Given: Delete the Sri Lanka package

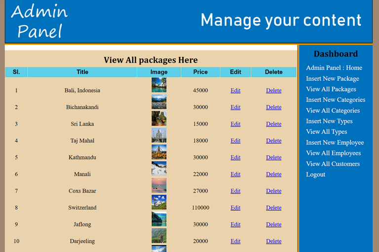Looking at the screenshot, I should [x=273, y=124].
